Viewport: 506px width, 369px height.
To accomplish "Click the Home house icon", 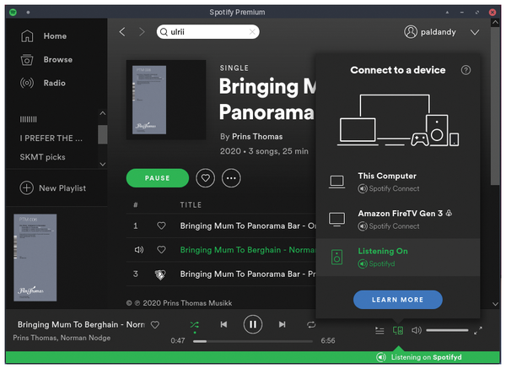I will (x=27, y=35).
